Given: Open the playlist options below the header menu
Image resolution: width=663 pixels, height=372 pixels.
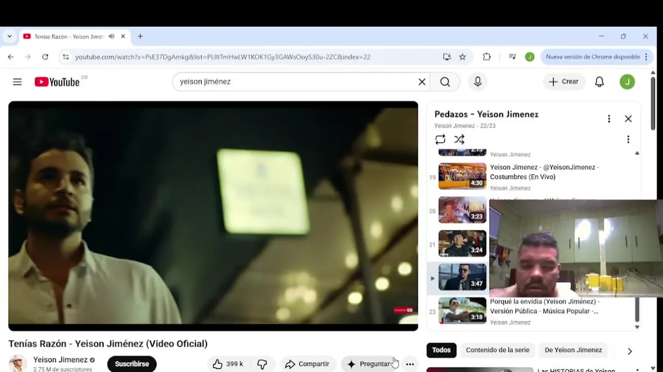Looking at the screenshot, I should click(x=628, y=139).
